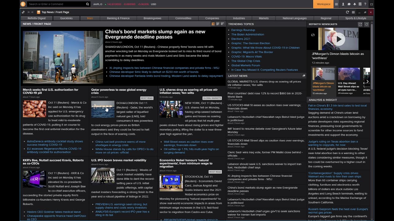Viewport: 394px width, 221px height.
Task: Open Fall in China's $1.3 trln land sales link
Action: 337,107
